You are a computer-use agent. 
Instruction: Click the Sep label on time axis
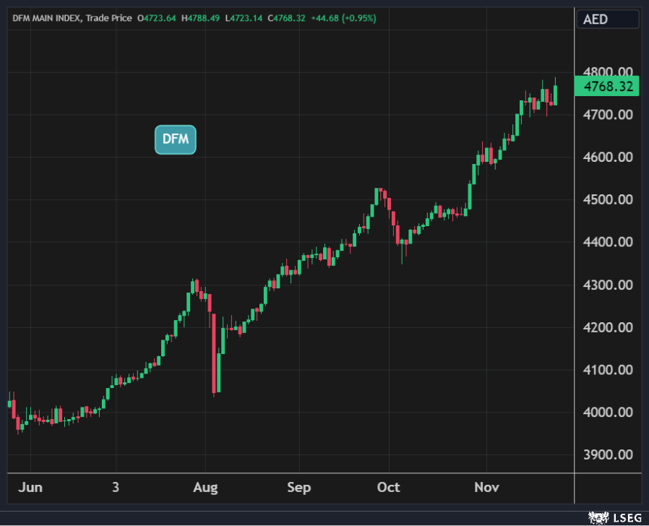pyautogui.click(x=298, y=487)
